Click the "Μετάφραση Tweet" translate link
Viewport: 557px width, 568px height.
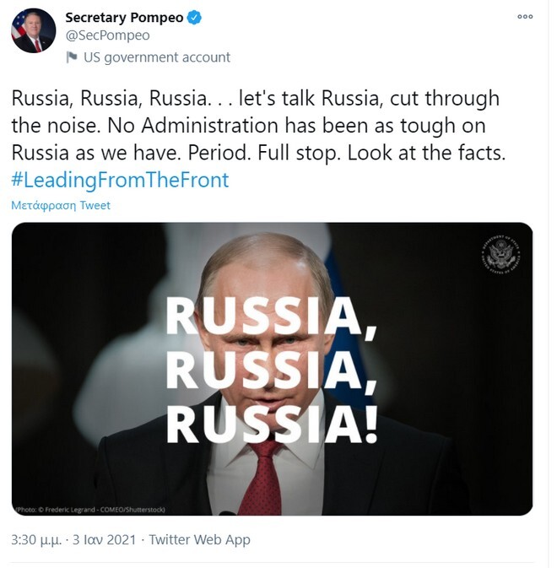[x=61, y=205]
